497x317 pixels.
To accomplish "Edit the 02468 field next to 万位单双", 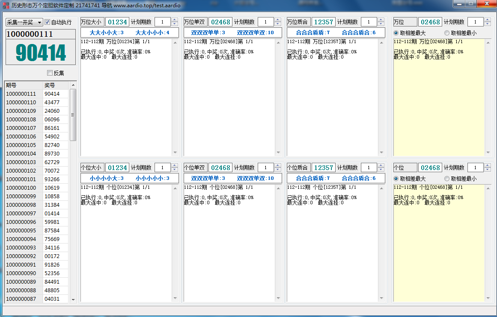I will point(220,22).
